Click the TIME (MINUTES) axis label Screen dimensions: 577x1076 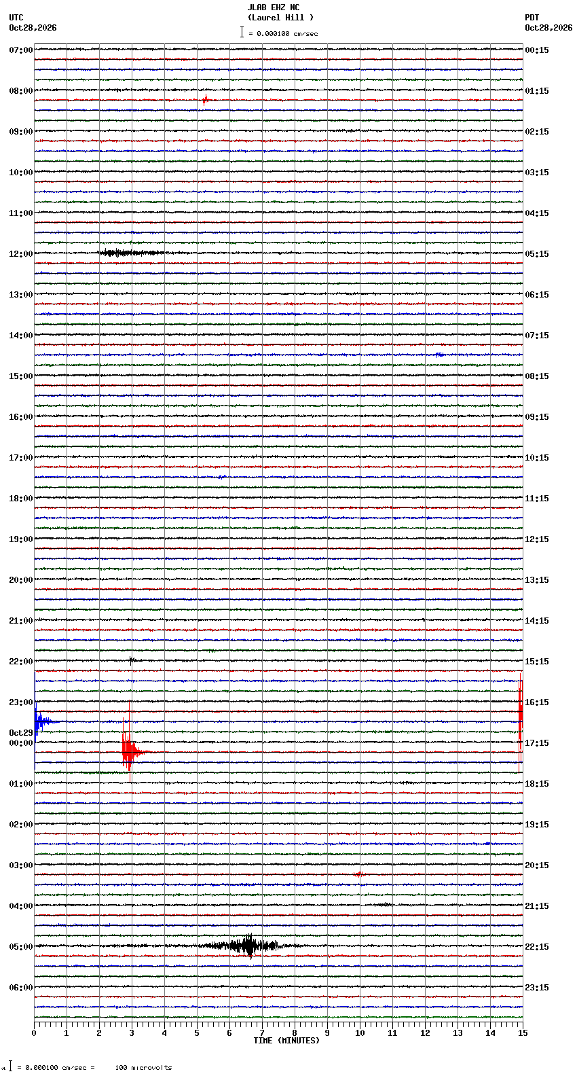click(x=286, y=1041)
